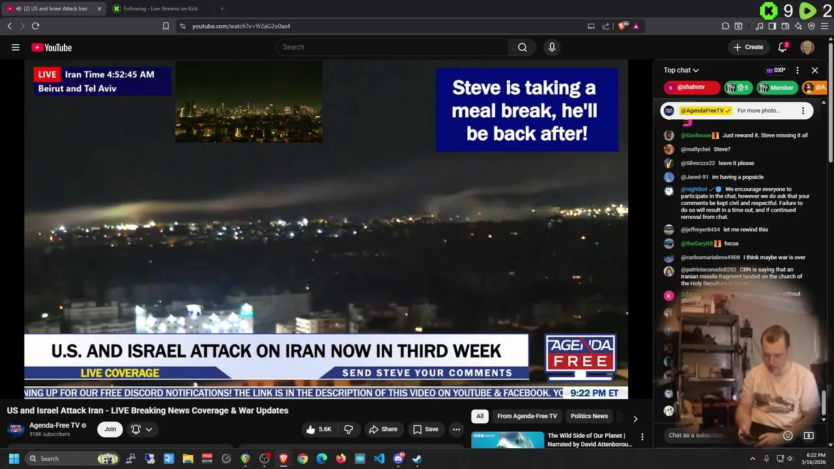Expand notification preferences chevron beside bell

(x=149, y=429)
